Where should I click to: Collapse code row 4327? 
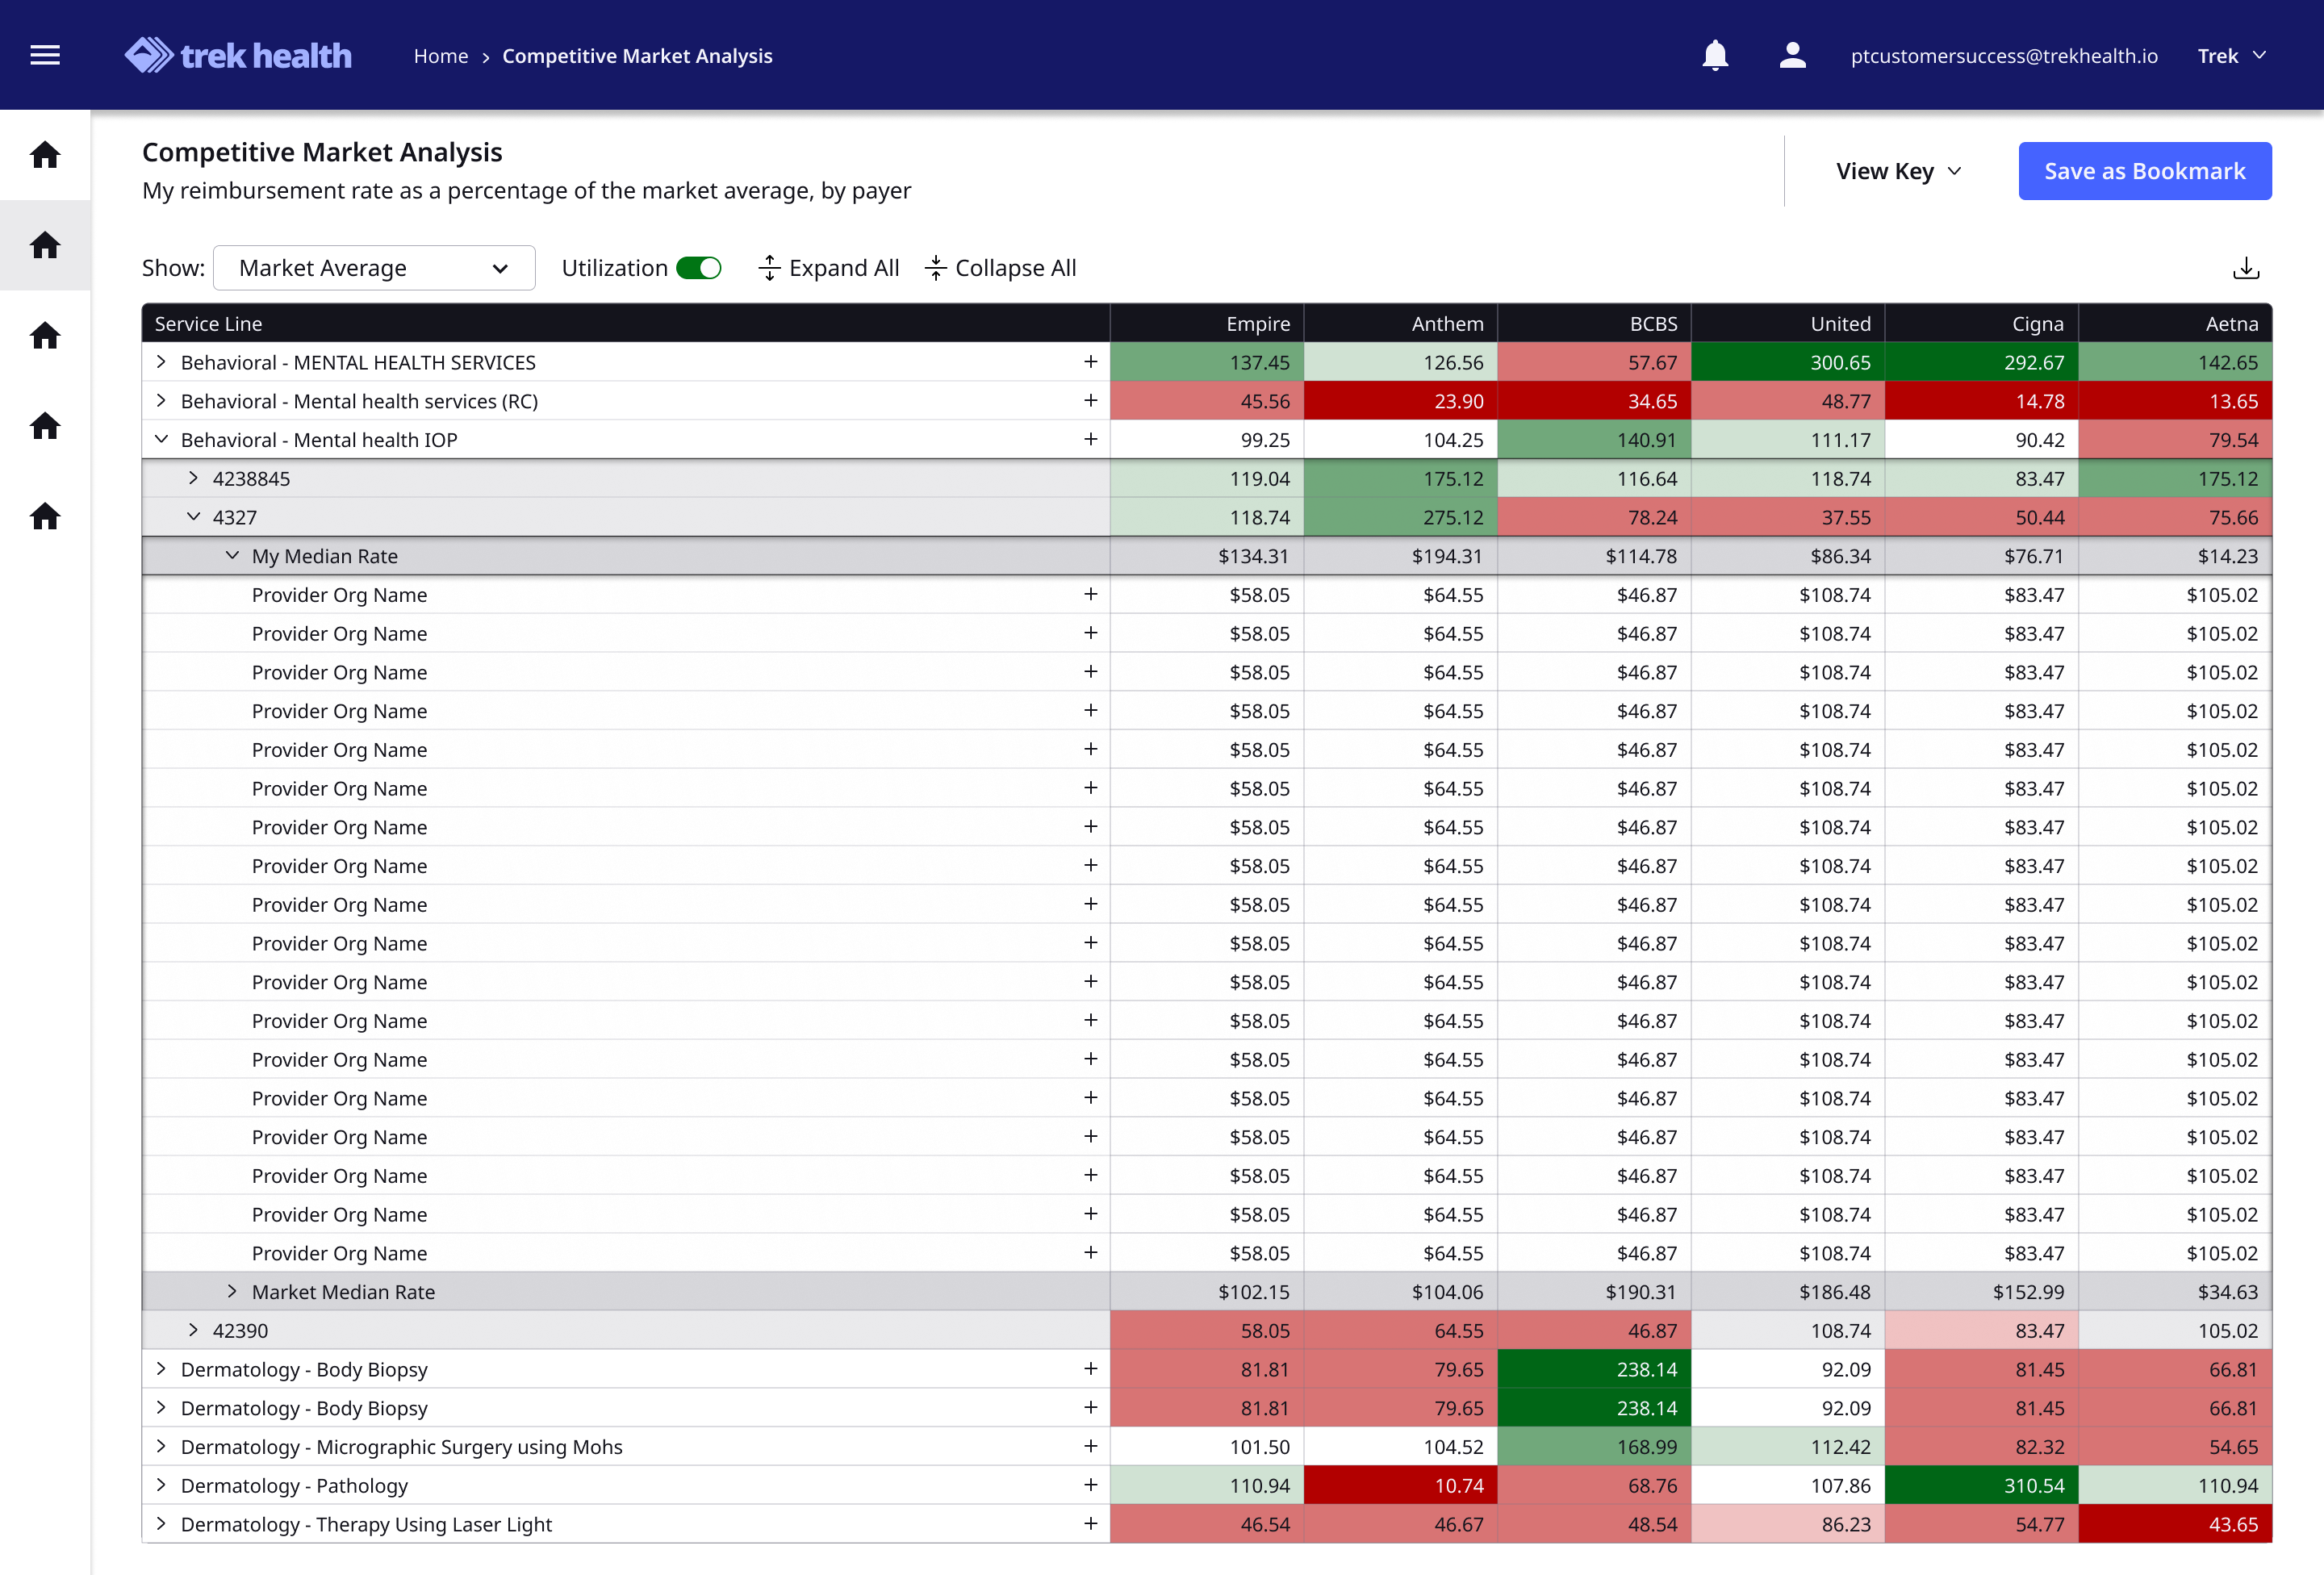click(x=193, y=517)
